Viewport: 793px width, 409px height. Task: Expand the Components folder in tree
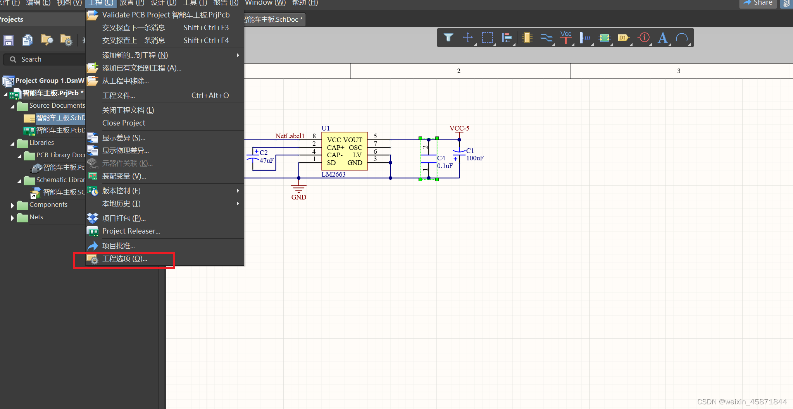[x=12, y=205]
